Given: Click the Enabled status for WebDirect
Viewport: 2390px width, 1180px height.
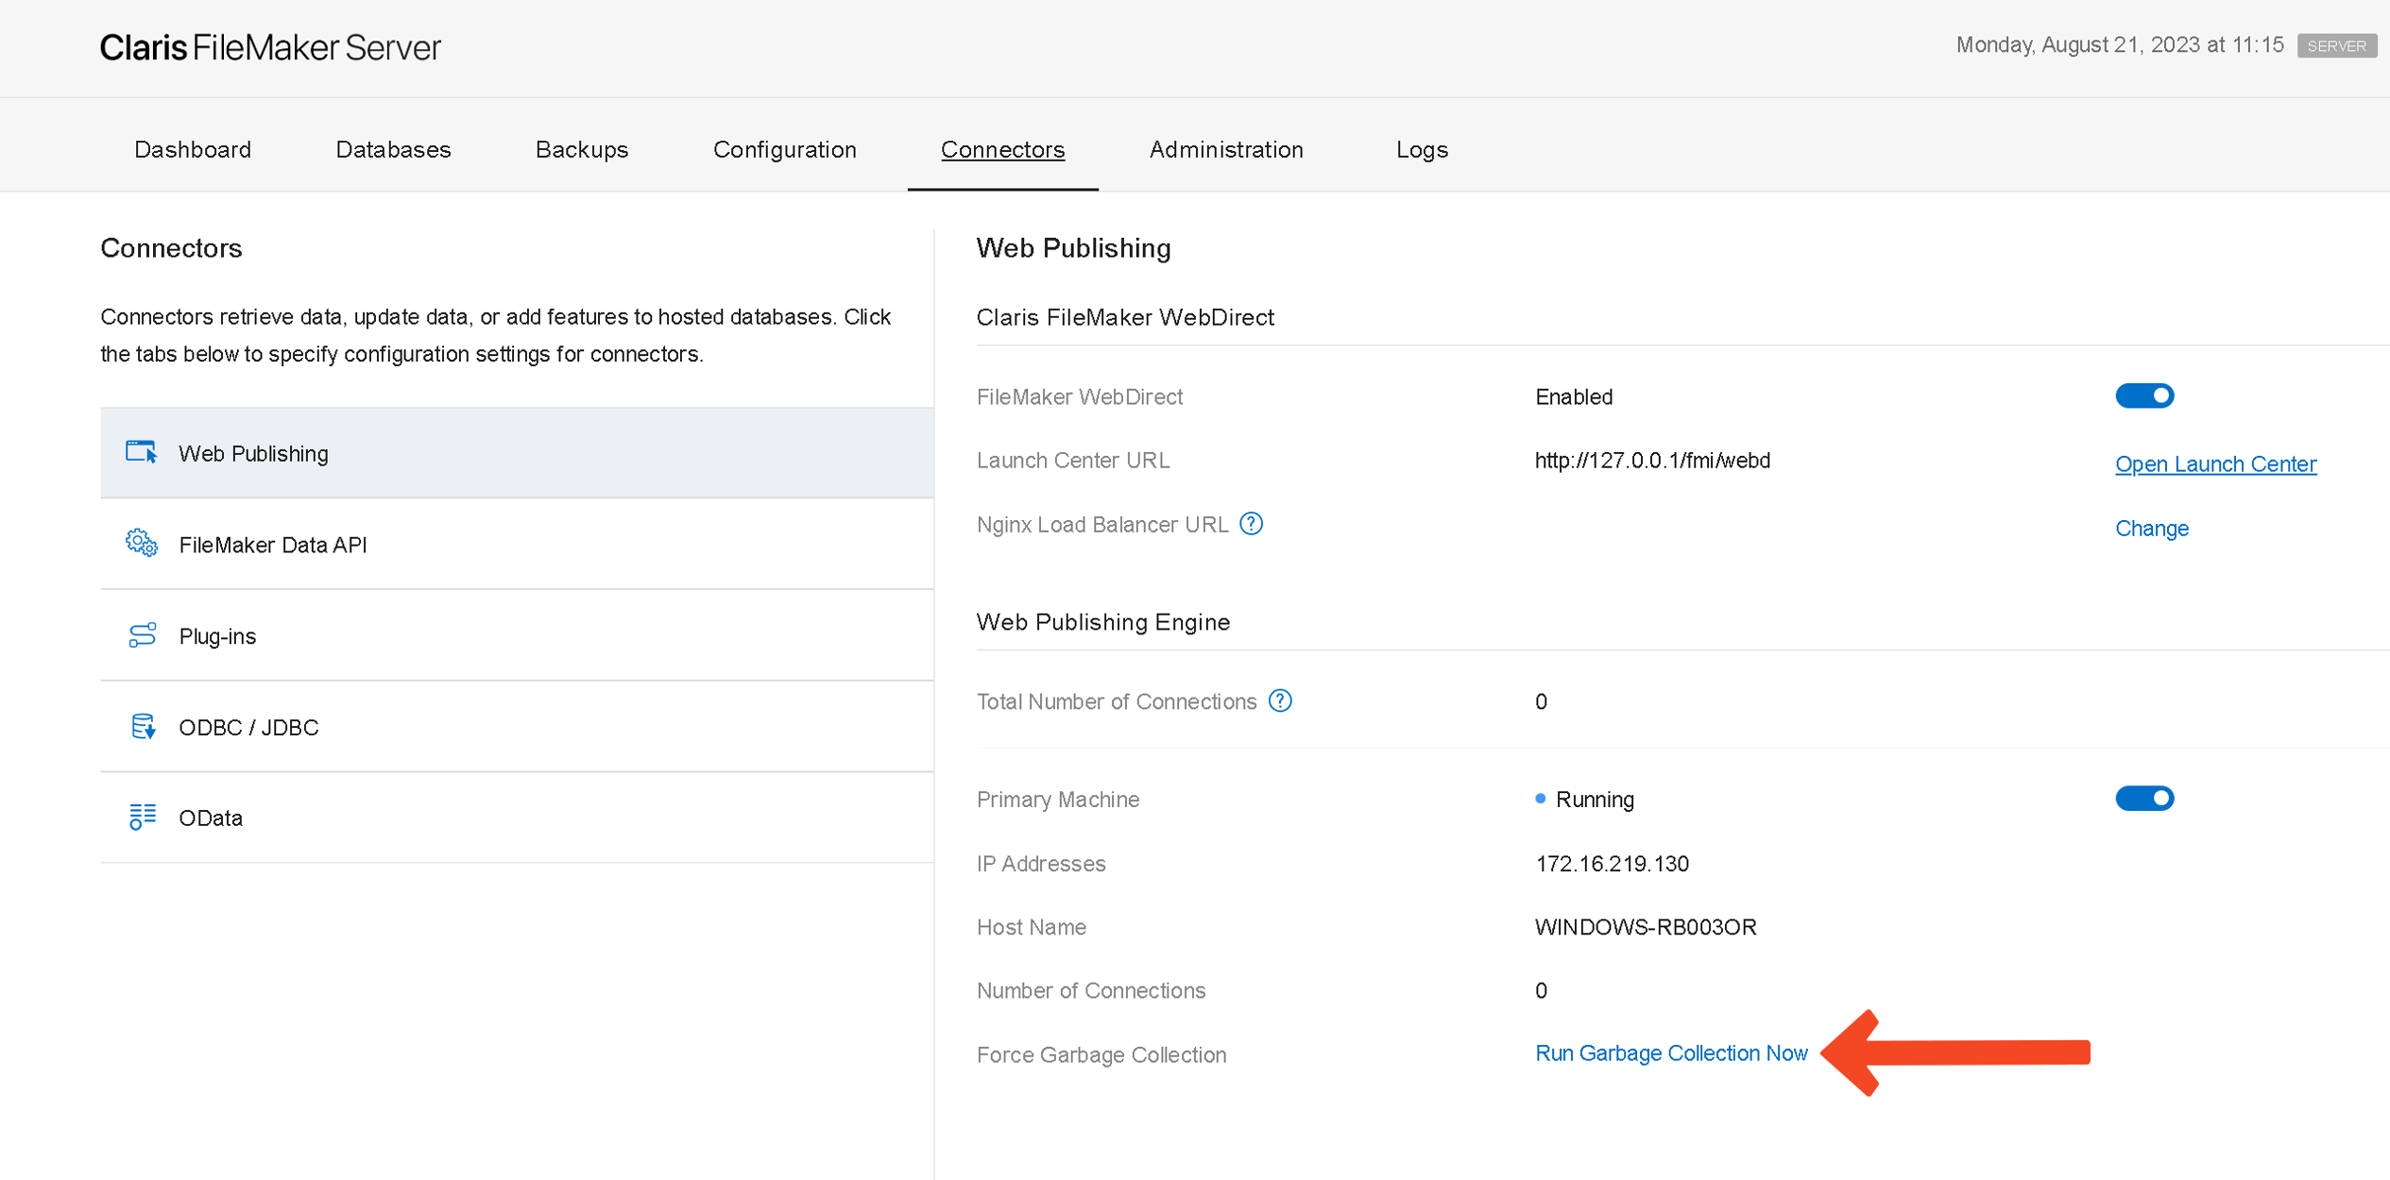Looking at the screenshot, I should pyautogui.click(x=1573, y=396).
